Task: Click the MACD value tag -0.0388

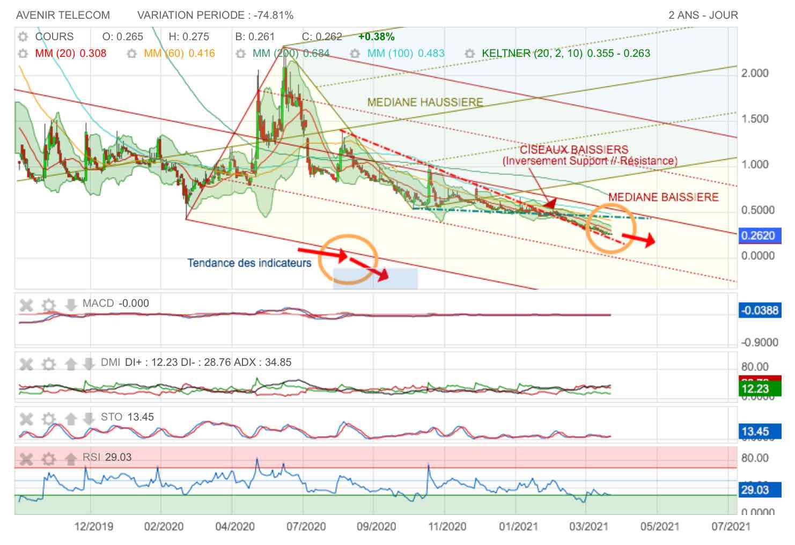Action: coord(760,310)
